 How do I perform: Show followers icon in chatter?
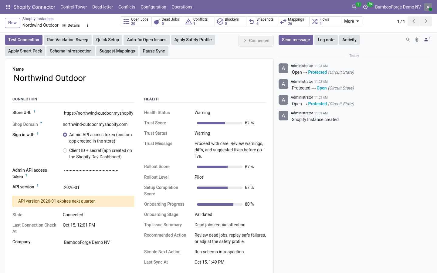click(427, 39)
